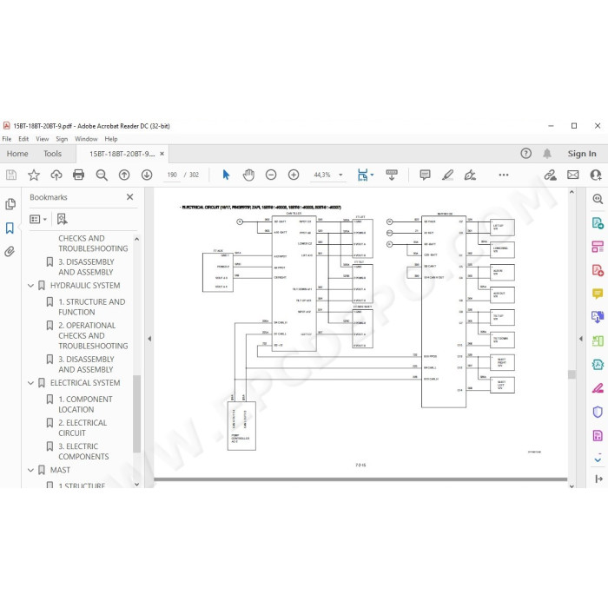Open the search tool in right pane
Image resolution: width=608 pixels, height=608 pixels.
click(598, 199)
